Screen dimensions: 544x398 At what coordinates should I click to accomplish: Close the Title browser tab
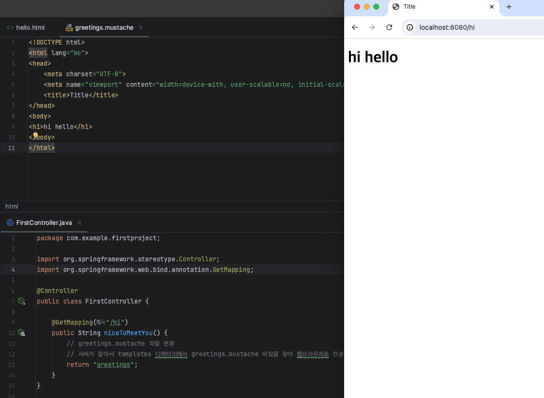click(x=492, y=7)
